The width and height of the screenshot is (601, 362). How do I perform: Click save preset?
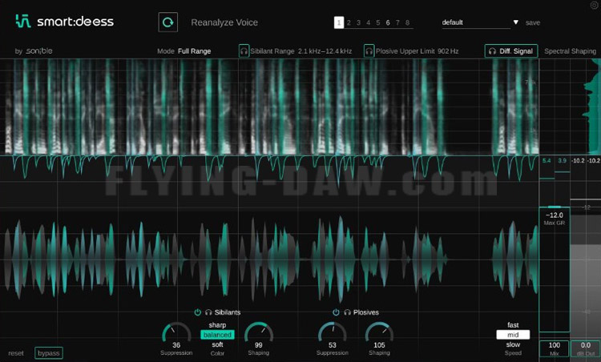[533, 22]
